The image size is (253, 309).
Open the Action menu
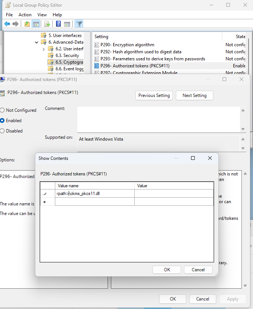pyautogui.click(x=25, y=15)
